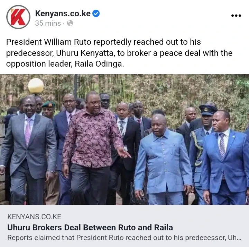Image resolution: width=249 pixels, height=247 pixels.
Task: Click the 'Reports claimed that President Ruto' snippet
Action: (124, 238)
